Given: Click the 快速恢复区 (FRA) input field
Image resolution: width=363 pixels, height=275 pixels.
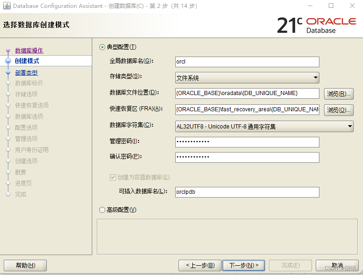Looking at the screenshot, I should (247, 109).
